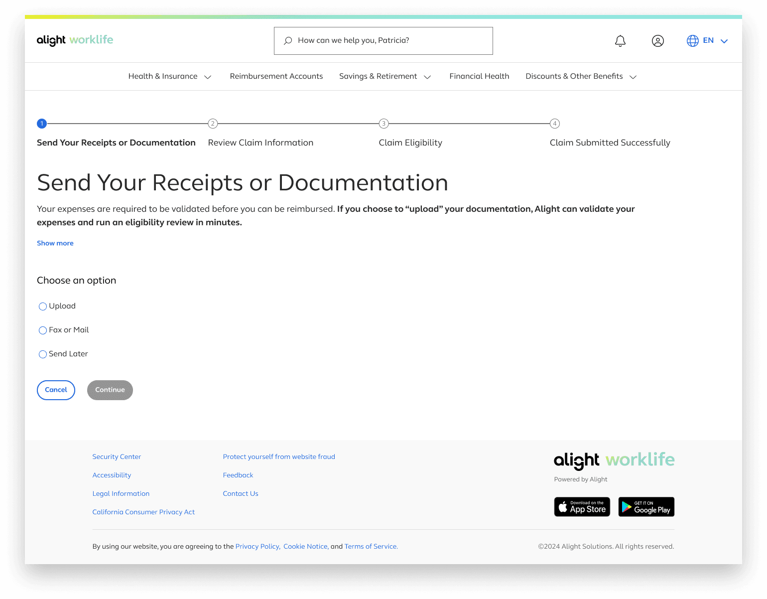This screenshot has height=599, width=767.
Task: Open the Cookie Notice link
Action: (306, 546)
